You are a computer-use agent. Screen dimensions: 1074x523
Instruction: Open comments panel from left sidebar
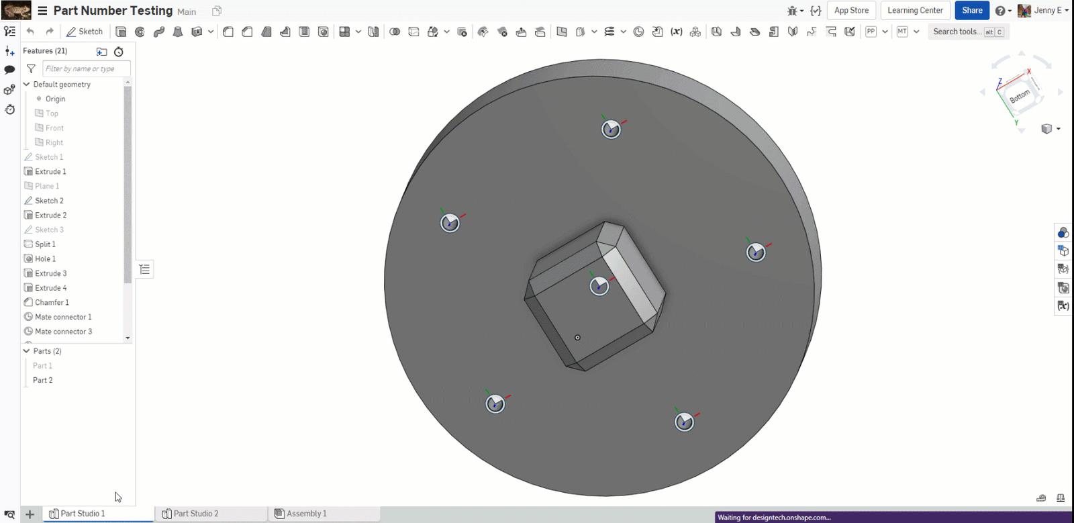click(x=9, y=70)
